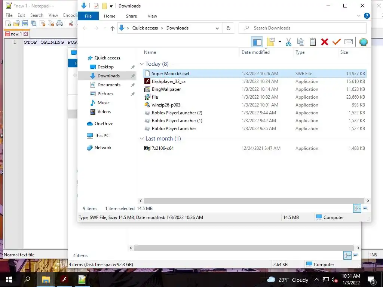The height and width of the screenshot is (287, 383).
Task: Click the Refresh button beside address bar
Action: tap(229, 28)
